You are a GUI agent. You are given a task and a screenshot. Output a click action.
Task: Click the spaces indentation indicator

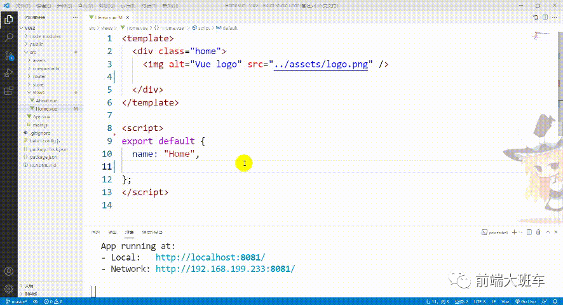(461, 301)
